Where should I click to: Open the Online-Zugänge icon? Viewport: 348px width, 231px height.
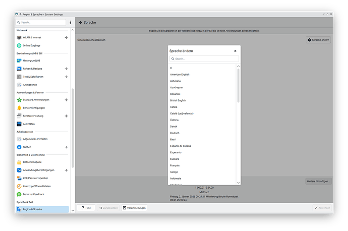(19, 45)
